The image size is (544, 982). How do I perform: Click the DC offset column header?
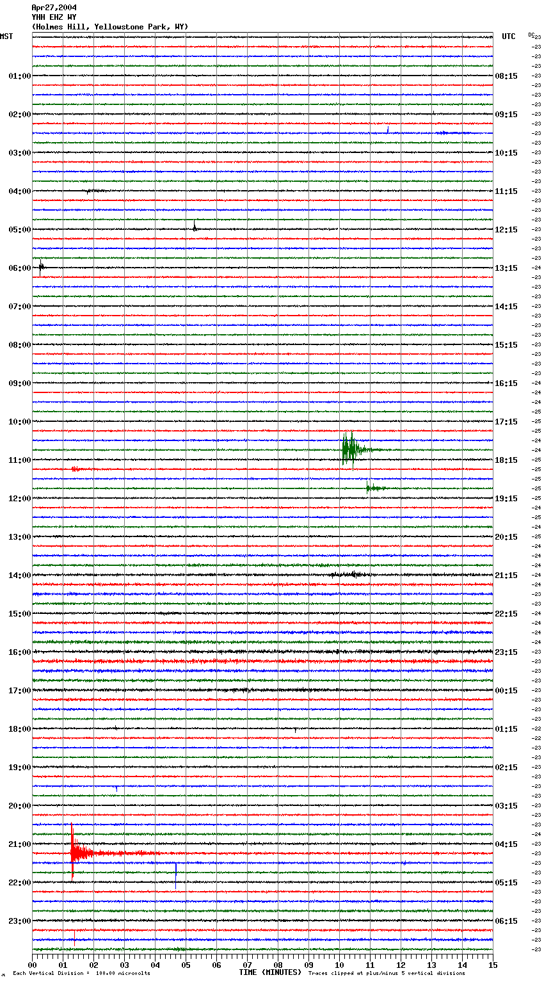point(531,35)
